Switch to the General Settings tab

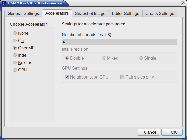(23, 13)
